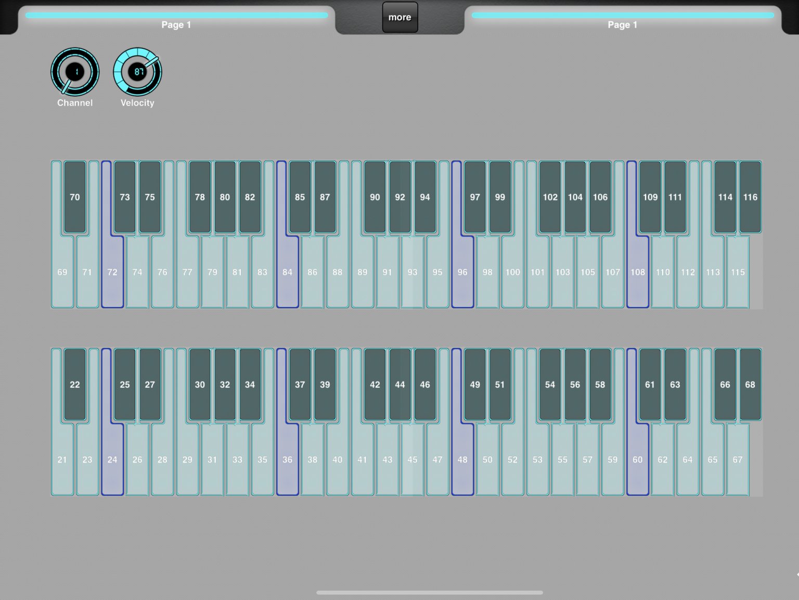Play black key 78
Screen dimensions: 799x600
click(x=200, y=197)
